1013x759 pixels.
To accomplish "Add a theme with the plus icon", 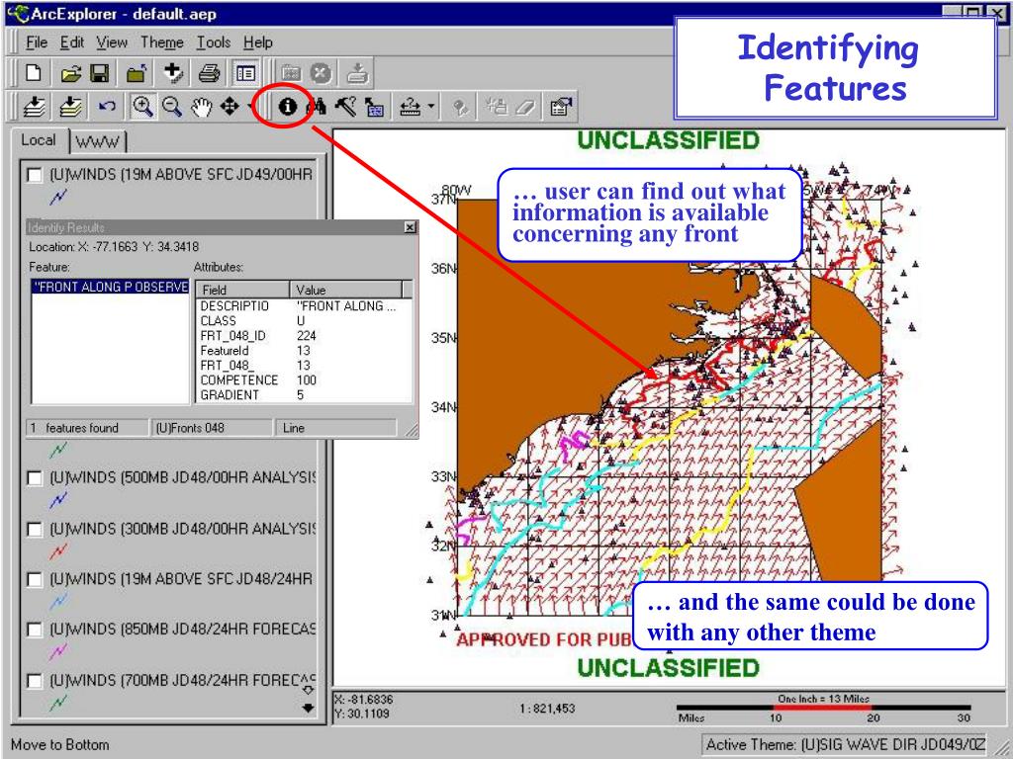I will tap(173, 73).
